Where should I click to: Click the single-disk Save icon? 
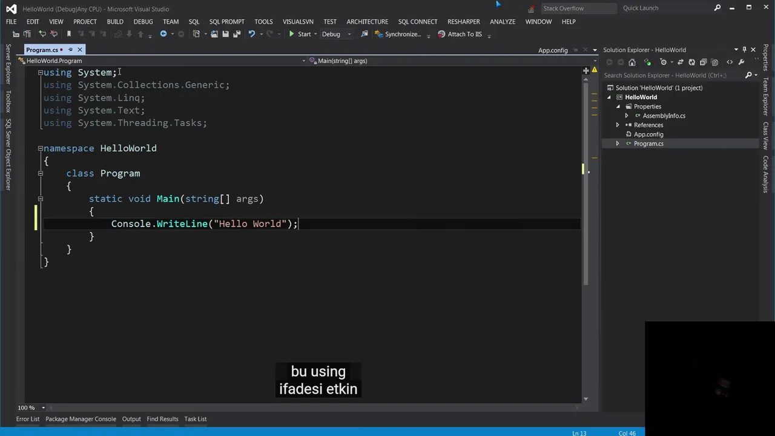tap(225, 34)
